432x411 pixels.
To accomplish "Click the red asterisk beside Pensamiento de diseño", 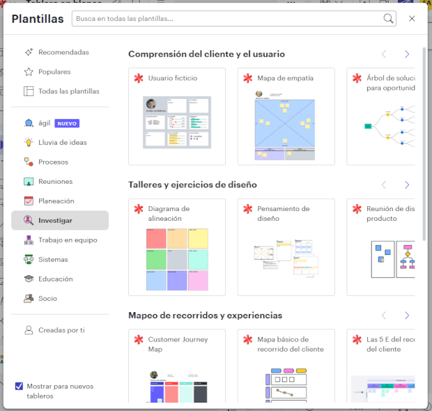I will click(247, 209).
